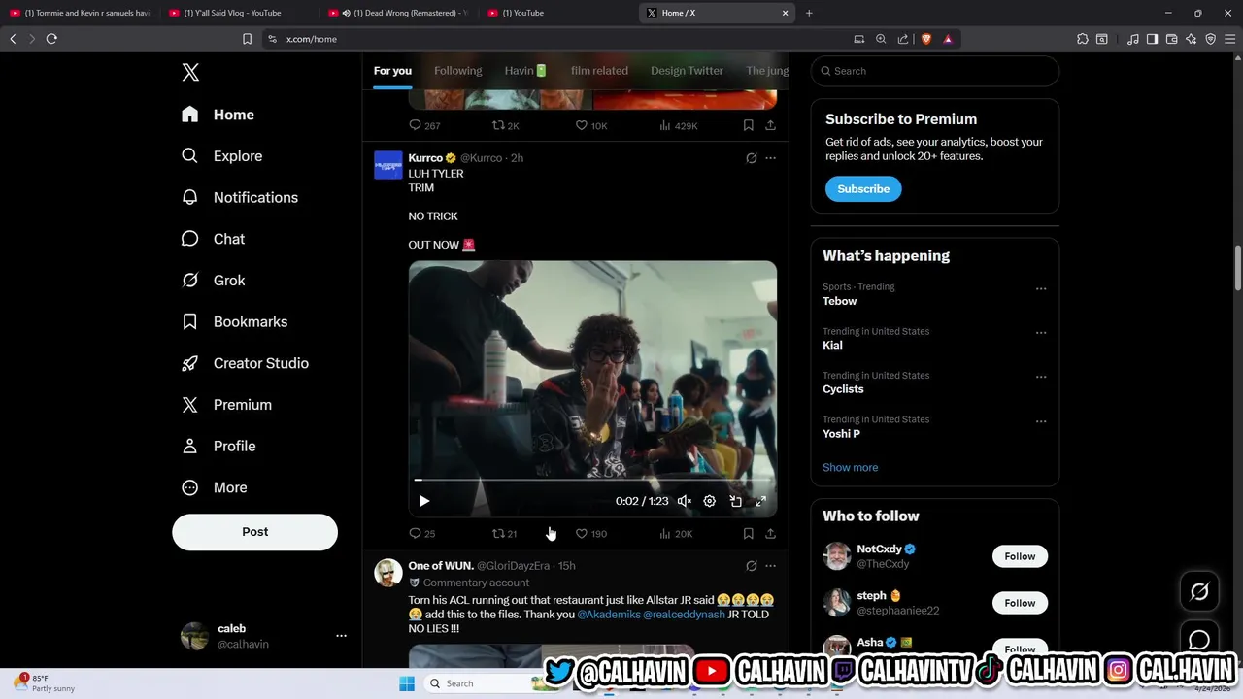This screenshot has width=1243, height=699.
Task: Open Premium from sidebar
Action: click(x=227, y=405)
